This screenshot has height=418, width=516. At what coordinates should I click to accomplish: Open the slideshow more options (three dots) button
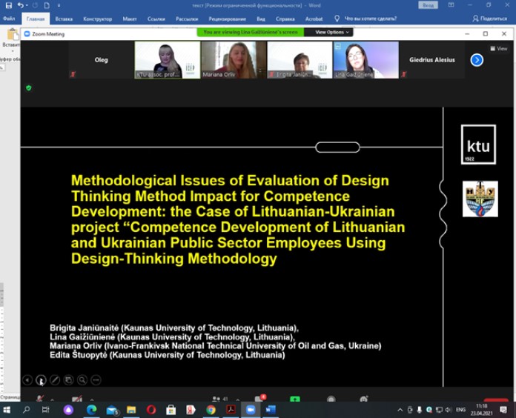click(96, 380)
